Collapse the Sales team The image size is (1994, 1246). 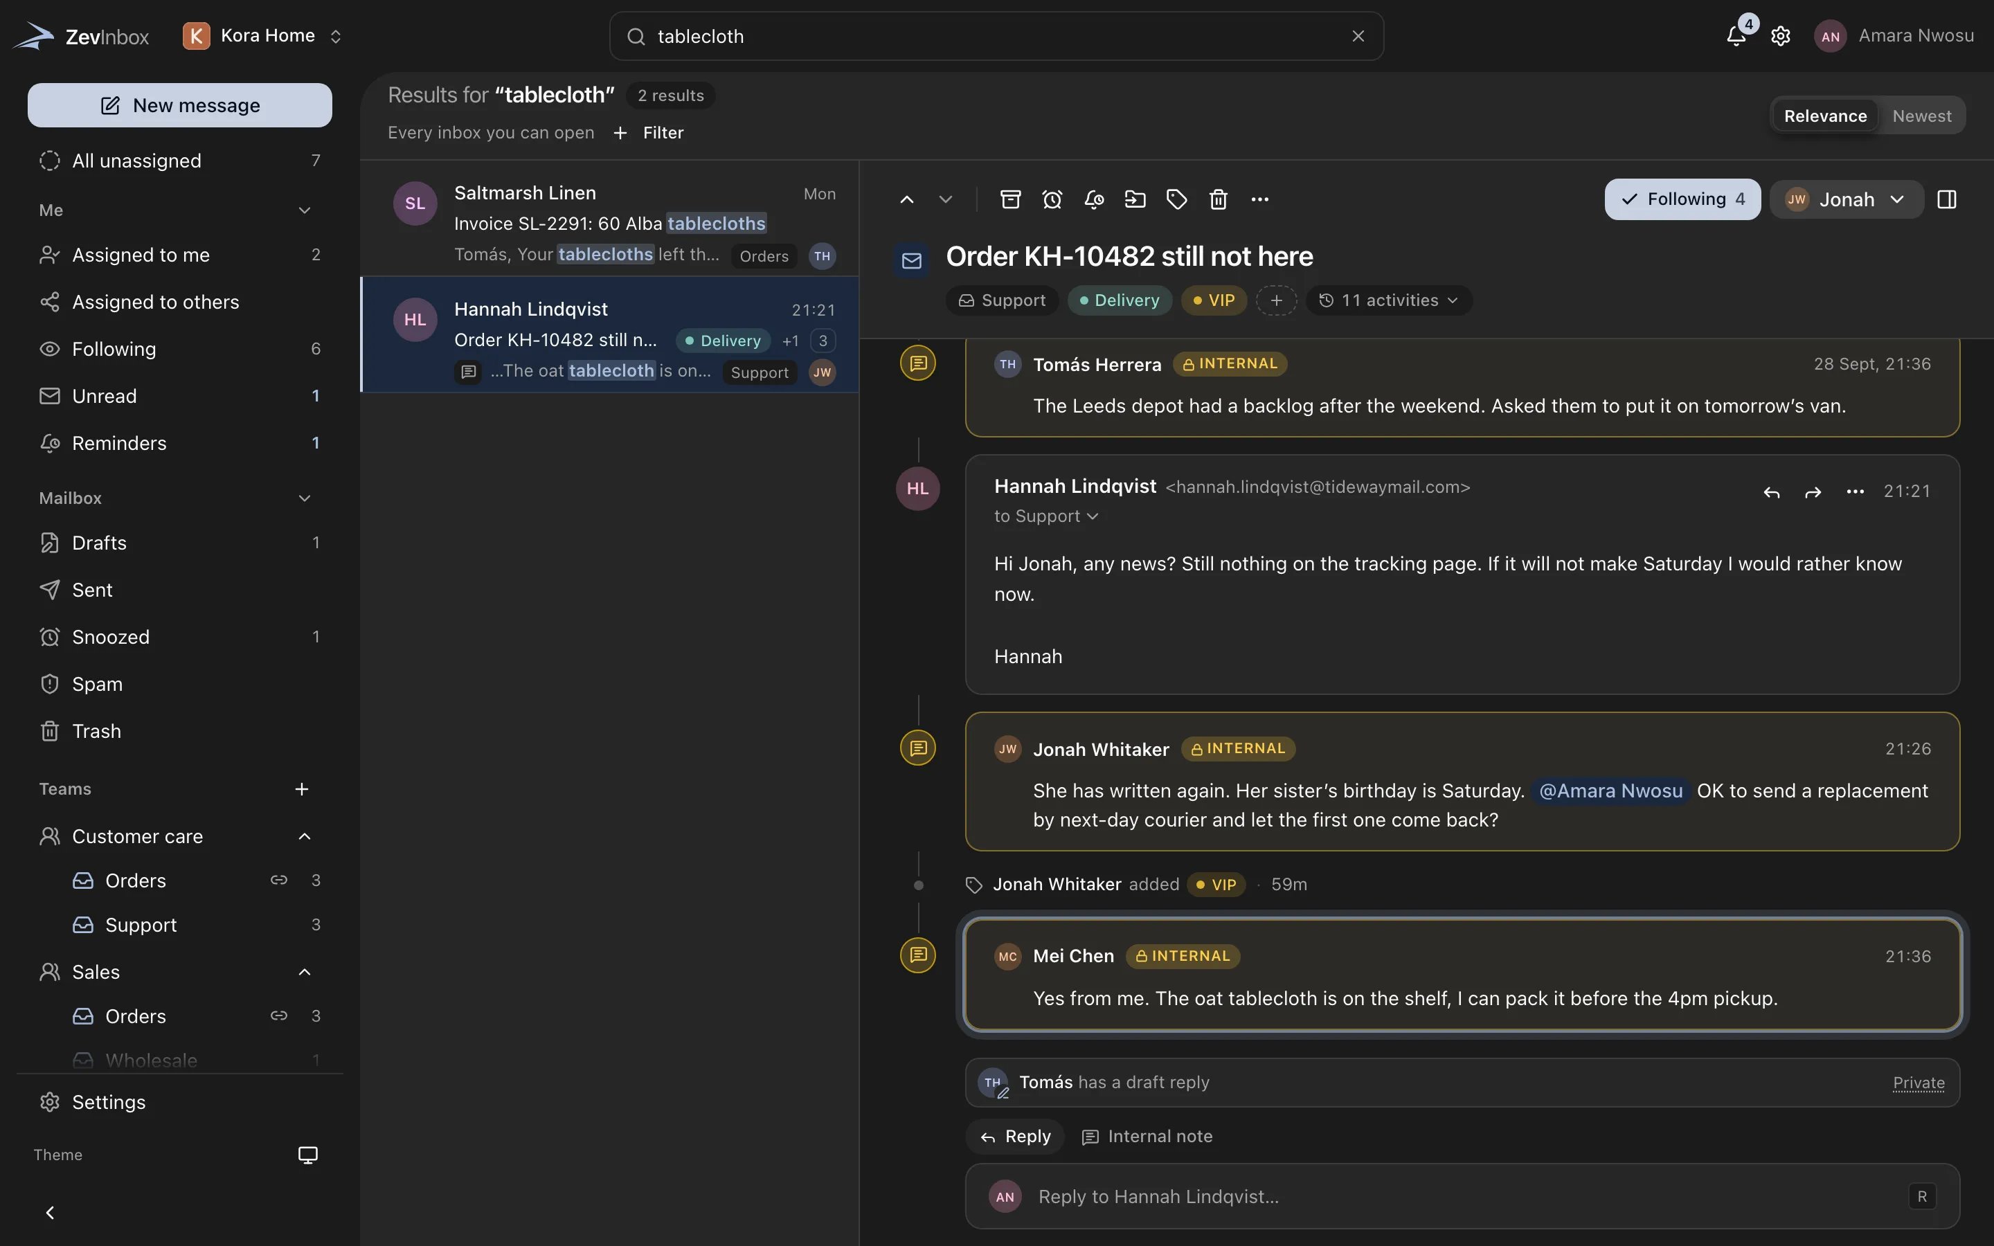[304, 973]
